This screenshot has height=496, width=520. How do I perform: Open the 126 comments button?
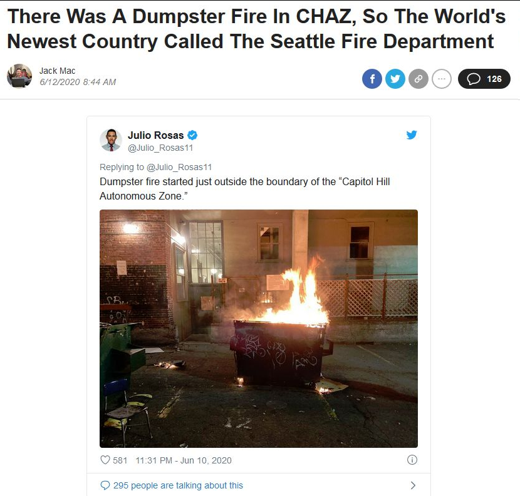click(x=484, y=79)
